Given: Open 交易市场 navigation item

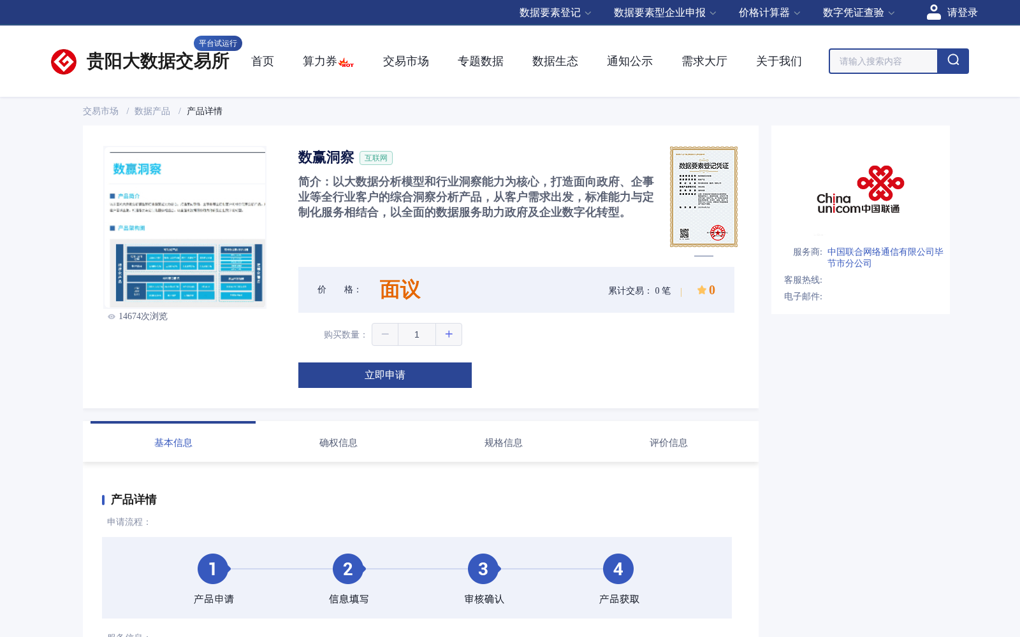Looking at the screenshot, I should (x=406, y=61).
